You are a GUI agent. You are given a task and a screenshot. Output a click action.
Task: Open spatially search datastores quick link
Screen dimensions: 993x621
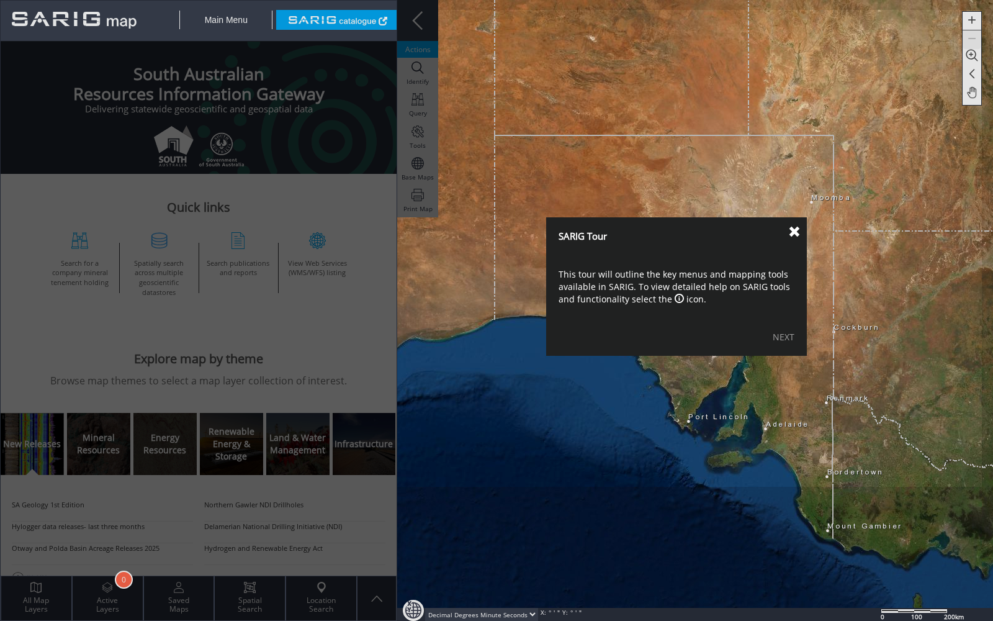point(159,264)
